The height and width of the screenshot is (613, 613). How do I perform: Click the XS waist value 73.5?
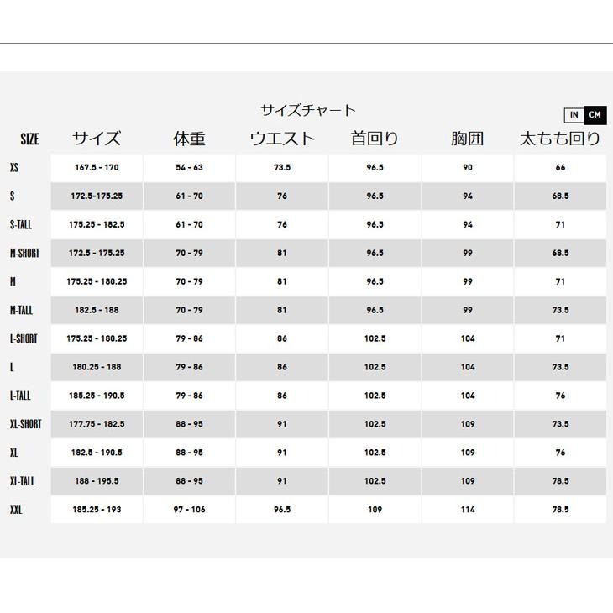(x=282, y=168)
